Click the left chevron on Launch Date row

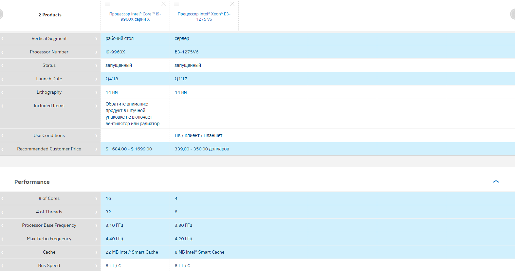pyautogui.click(x=2, y=79)
